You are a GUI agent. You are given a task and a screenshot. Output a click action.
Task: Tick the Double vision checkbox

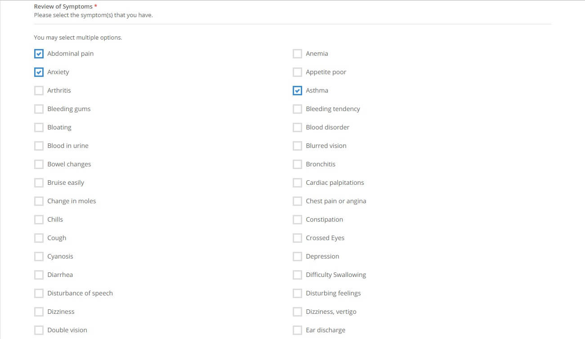coord(39,330)
